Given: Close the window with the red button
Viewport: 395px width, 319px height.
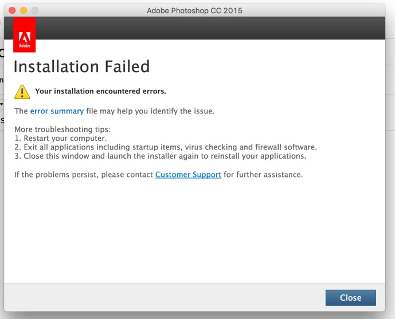Looking at the screenshot, I should pos(12,10).
